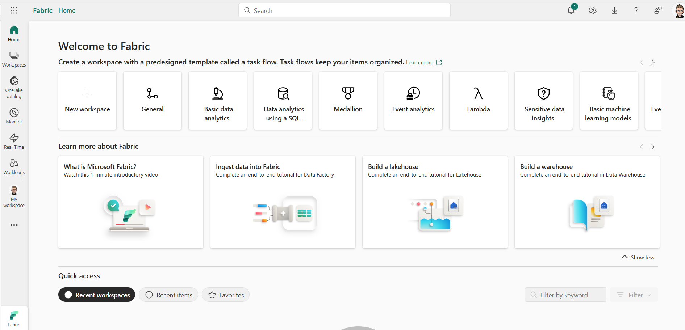Open the Settings gear
This screenshot has width=685, height=330.
click(593, 10)
